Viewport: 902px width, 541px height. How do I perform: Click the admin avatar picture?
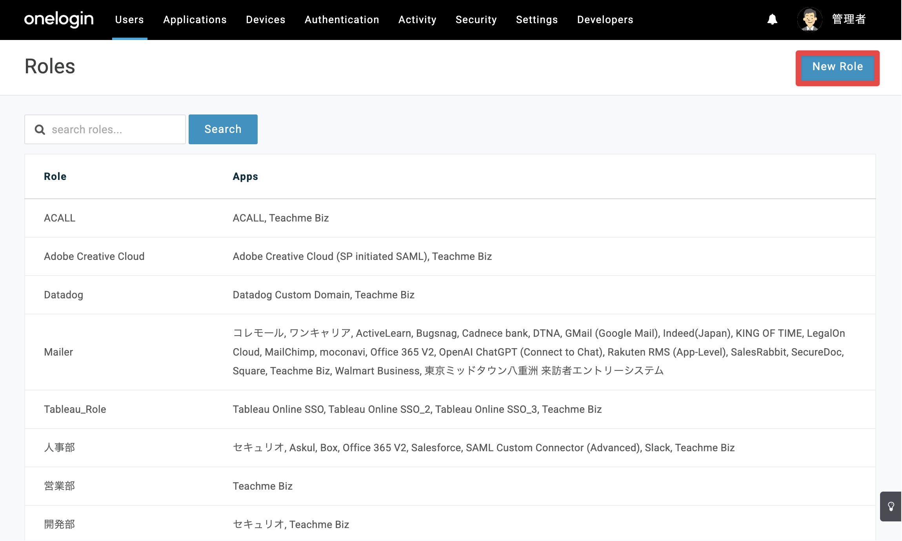coord(809,19)
